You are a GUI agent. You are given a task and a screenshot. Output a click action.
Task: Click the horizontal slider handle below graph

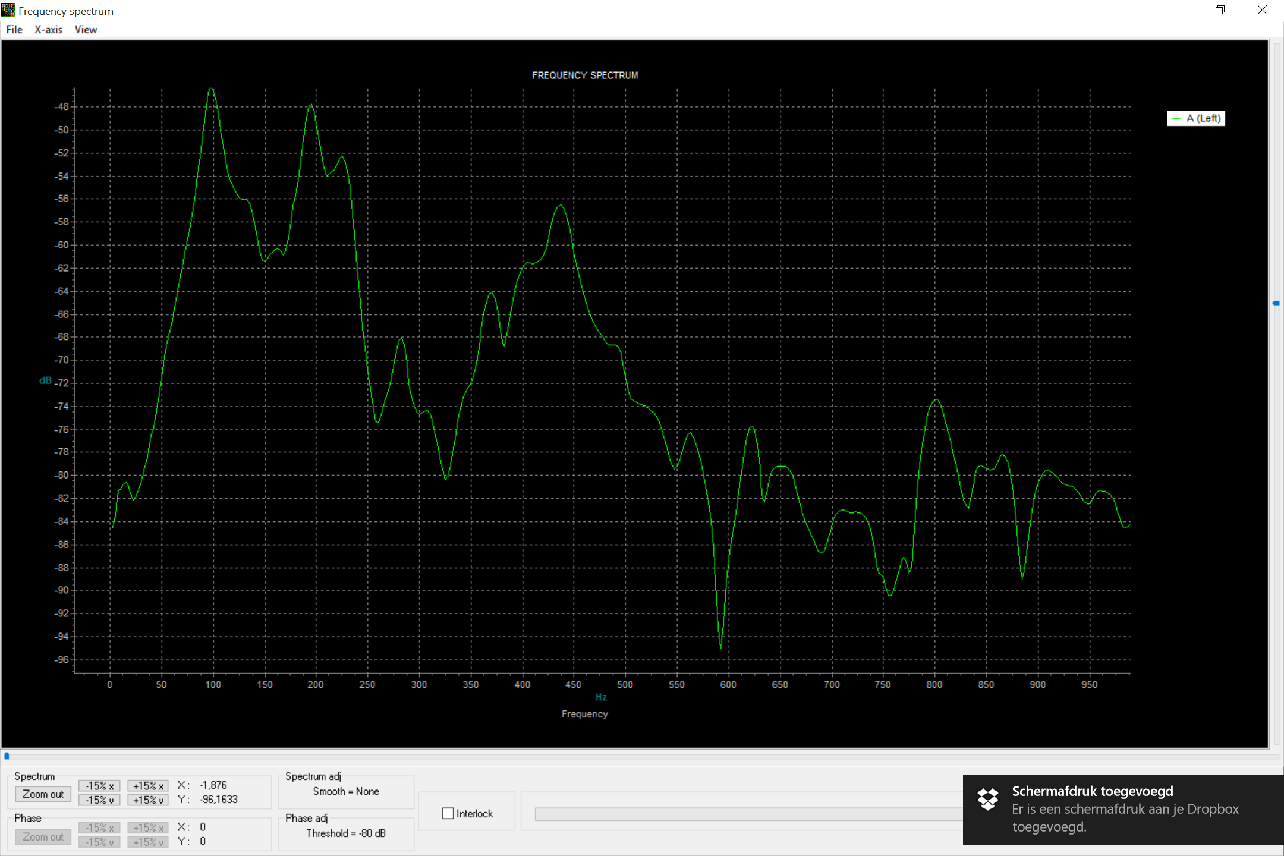point(7,756)
